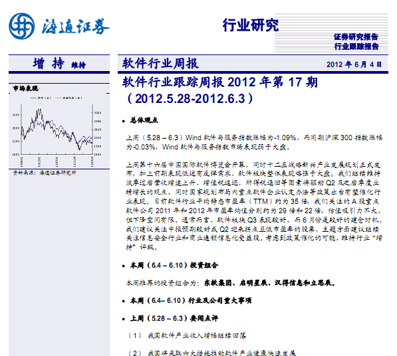Screen dimensions: 397x356
Task: Select the 行业研究 header title
Action: coord(251,25)
